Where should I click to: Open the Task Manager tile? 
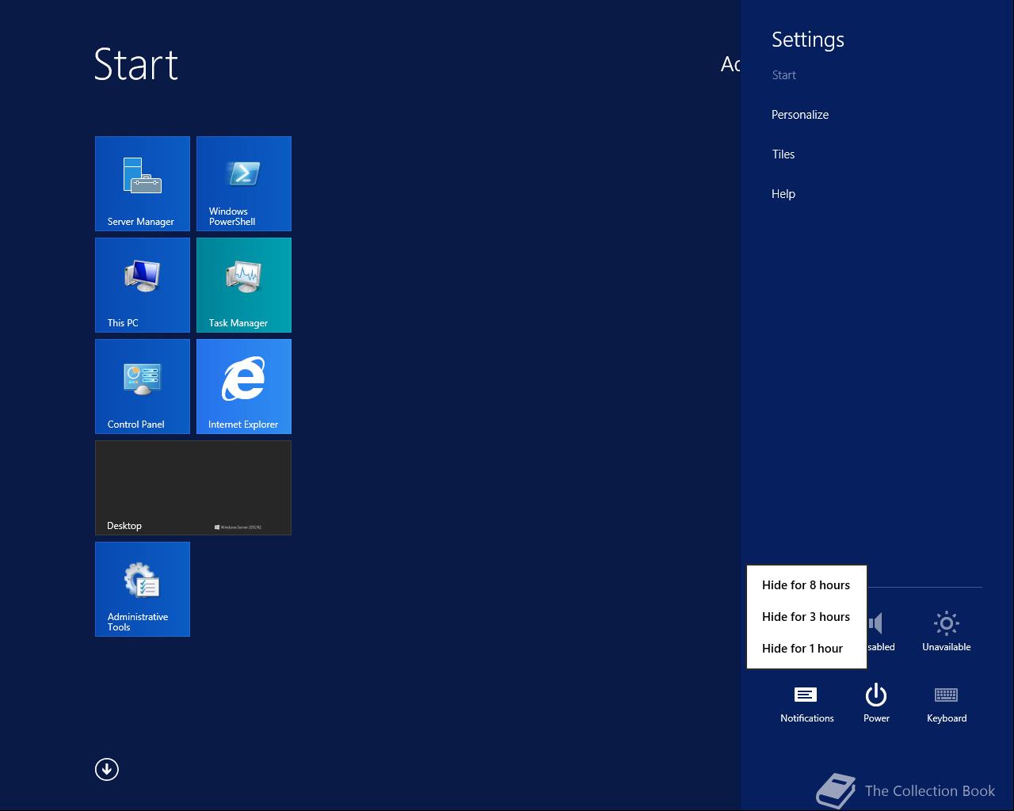click(244, 285)
